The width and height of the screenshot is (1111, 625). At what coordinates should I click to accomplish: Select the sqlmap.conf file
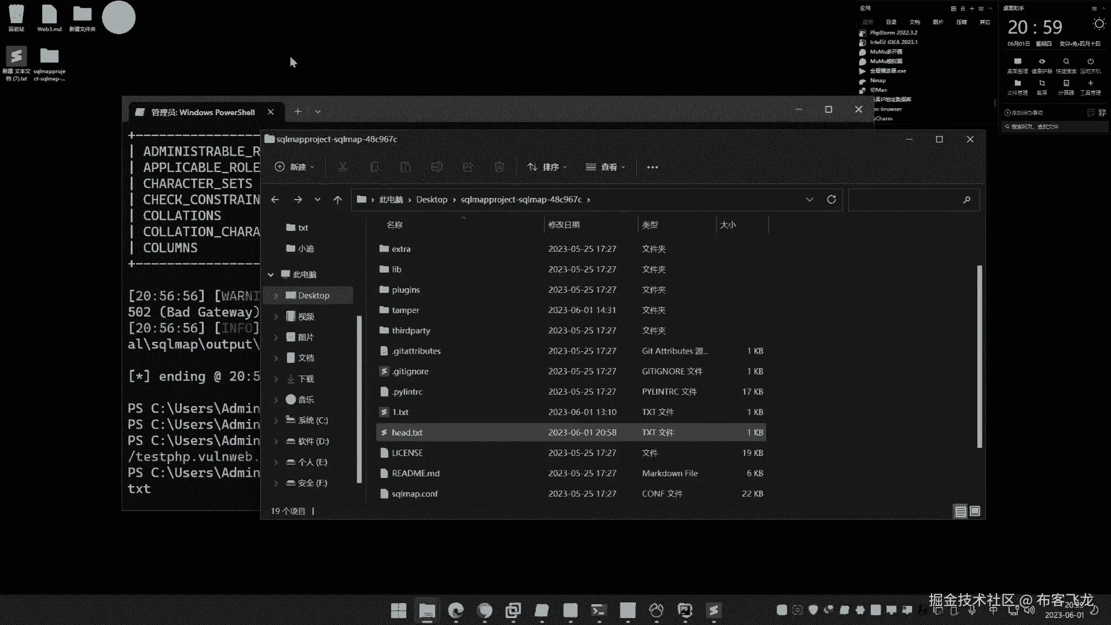(x=414, y=494)
